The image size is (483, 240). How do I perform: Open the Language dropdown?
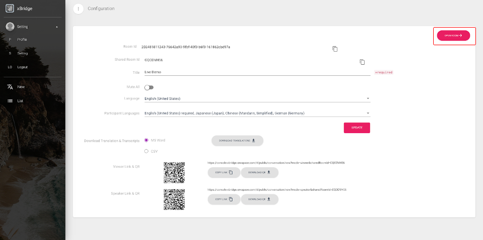point(257,98)
